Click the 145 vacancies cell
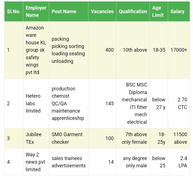The image size is (193, 178). 102,104
